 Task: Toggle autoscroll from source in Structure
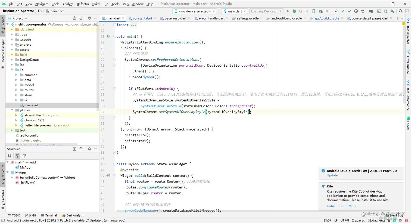tap(24, 156)
